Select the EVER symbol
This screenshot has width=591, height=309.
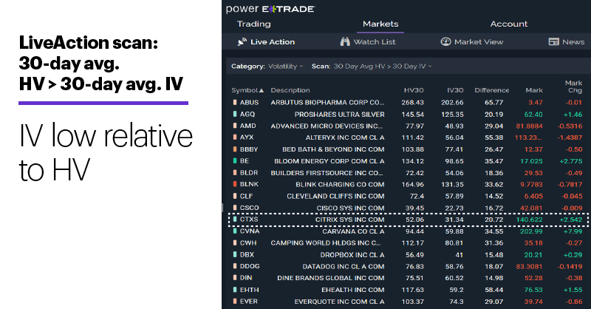(x=249, y=302)
